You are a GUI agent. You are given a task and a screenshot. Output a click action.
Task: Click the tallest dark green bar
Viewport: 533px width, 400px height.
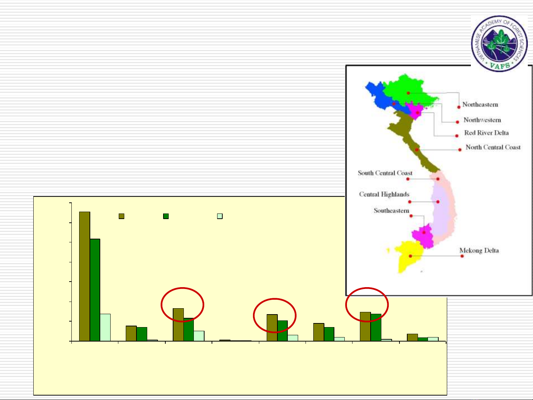point(95,290)
